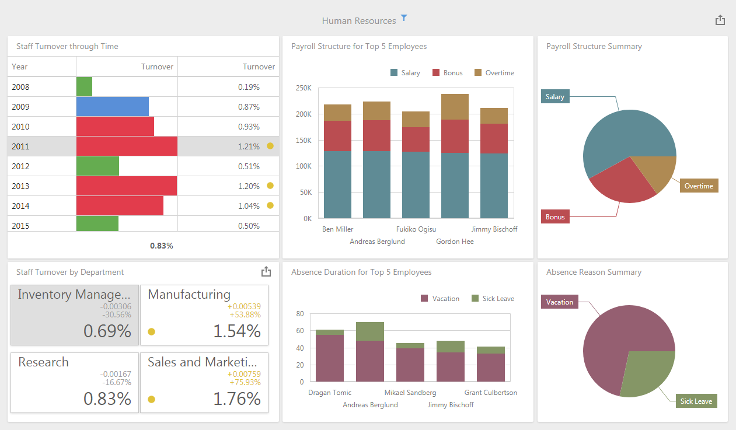Toggle the Overtime legend item
Viewport: 736px width, 430px height.
pyautogui.click(x=494, y=73)
